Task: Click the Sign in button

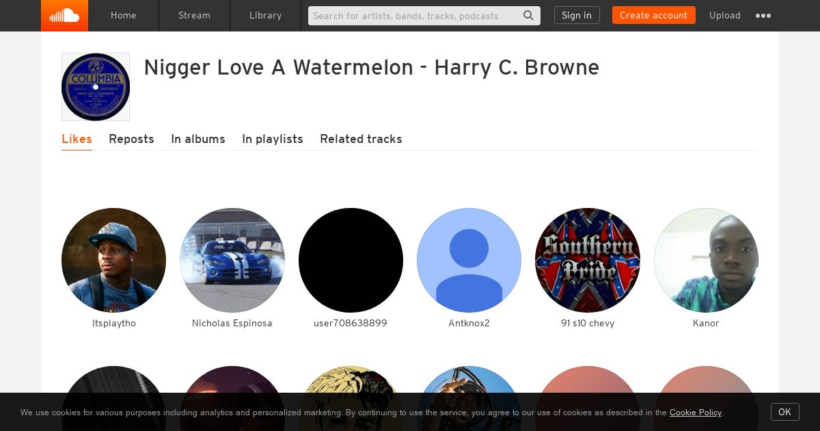Action: 577,15
